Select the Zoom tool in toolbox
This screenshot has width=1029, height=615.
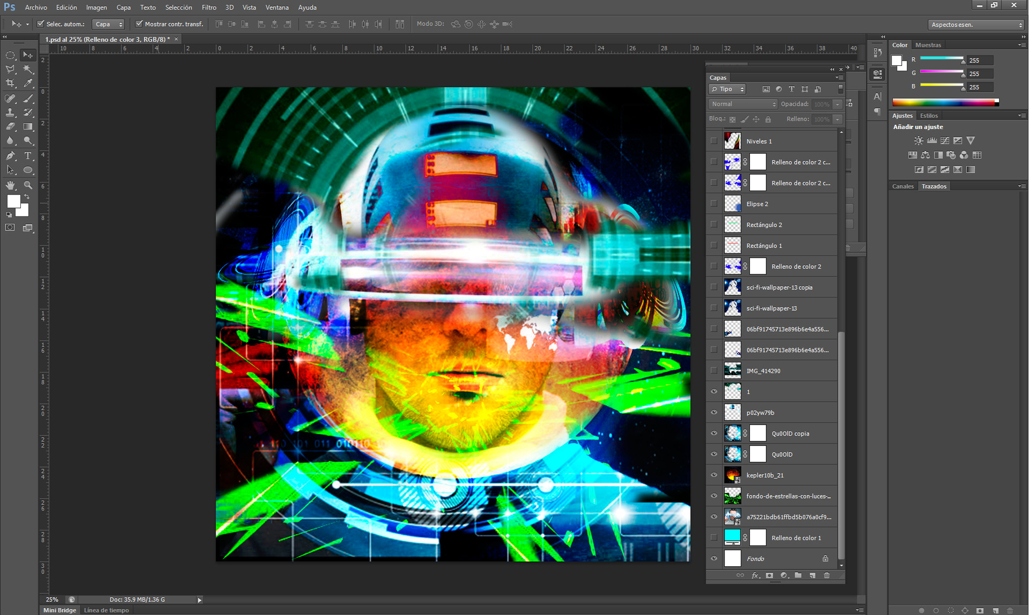coord(28,185)
